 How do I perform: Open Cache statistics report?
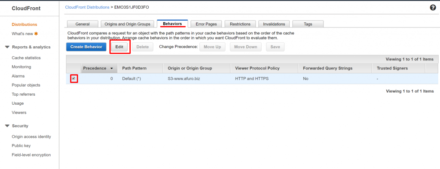(26, 58)
